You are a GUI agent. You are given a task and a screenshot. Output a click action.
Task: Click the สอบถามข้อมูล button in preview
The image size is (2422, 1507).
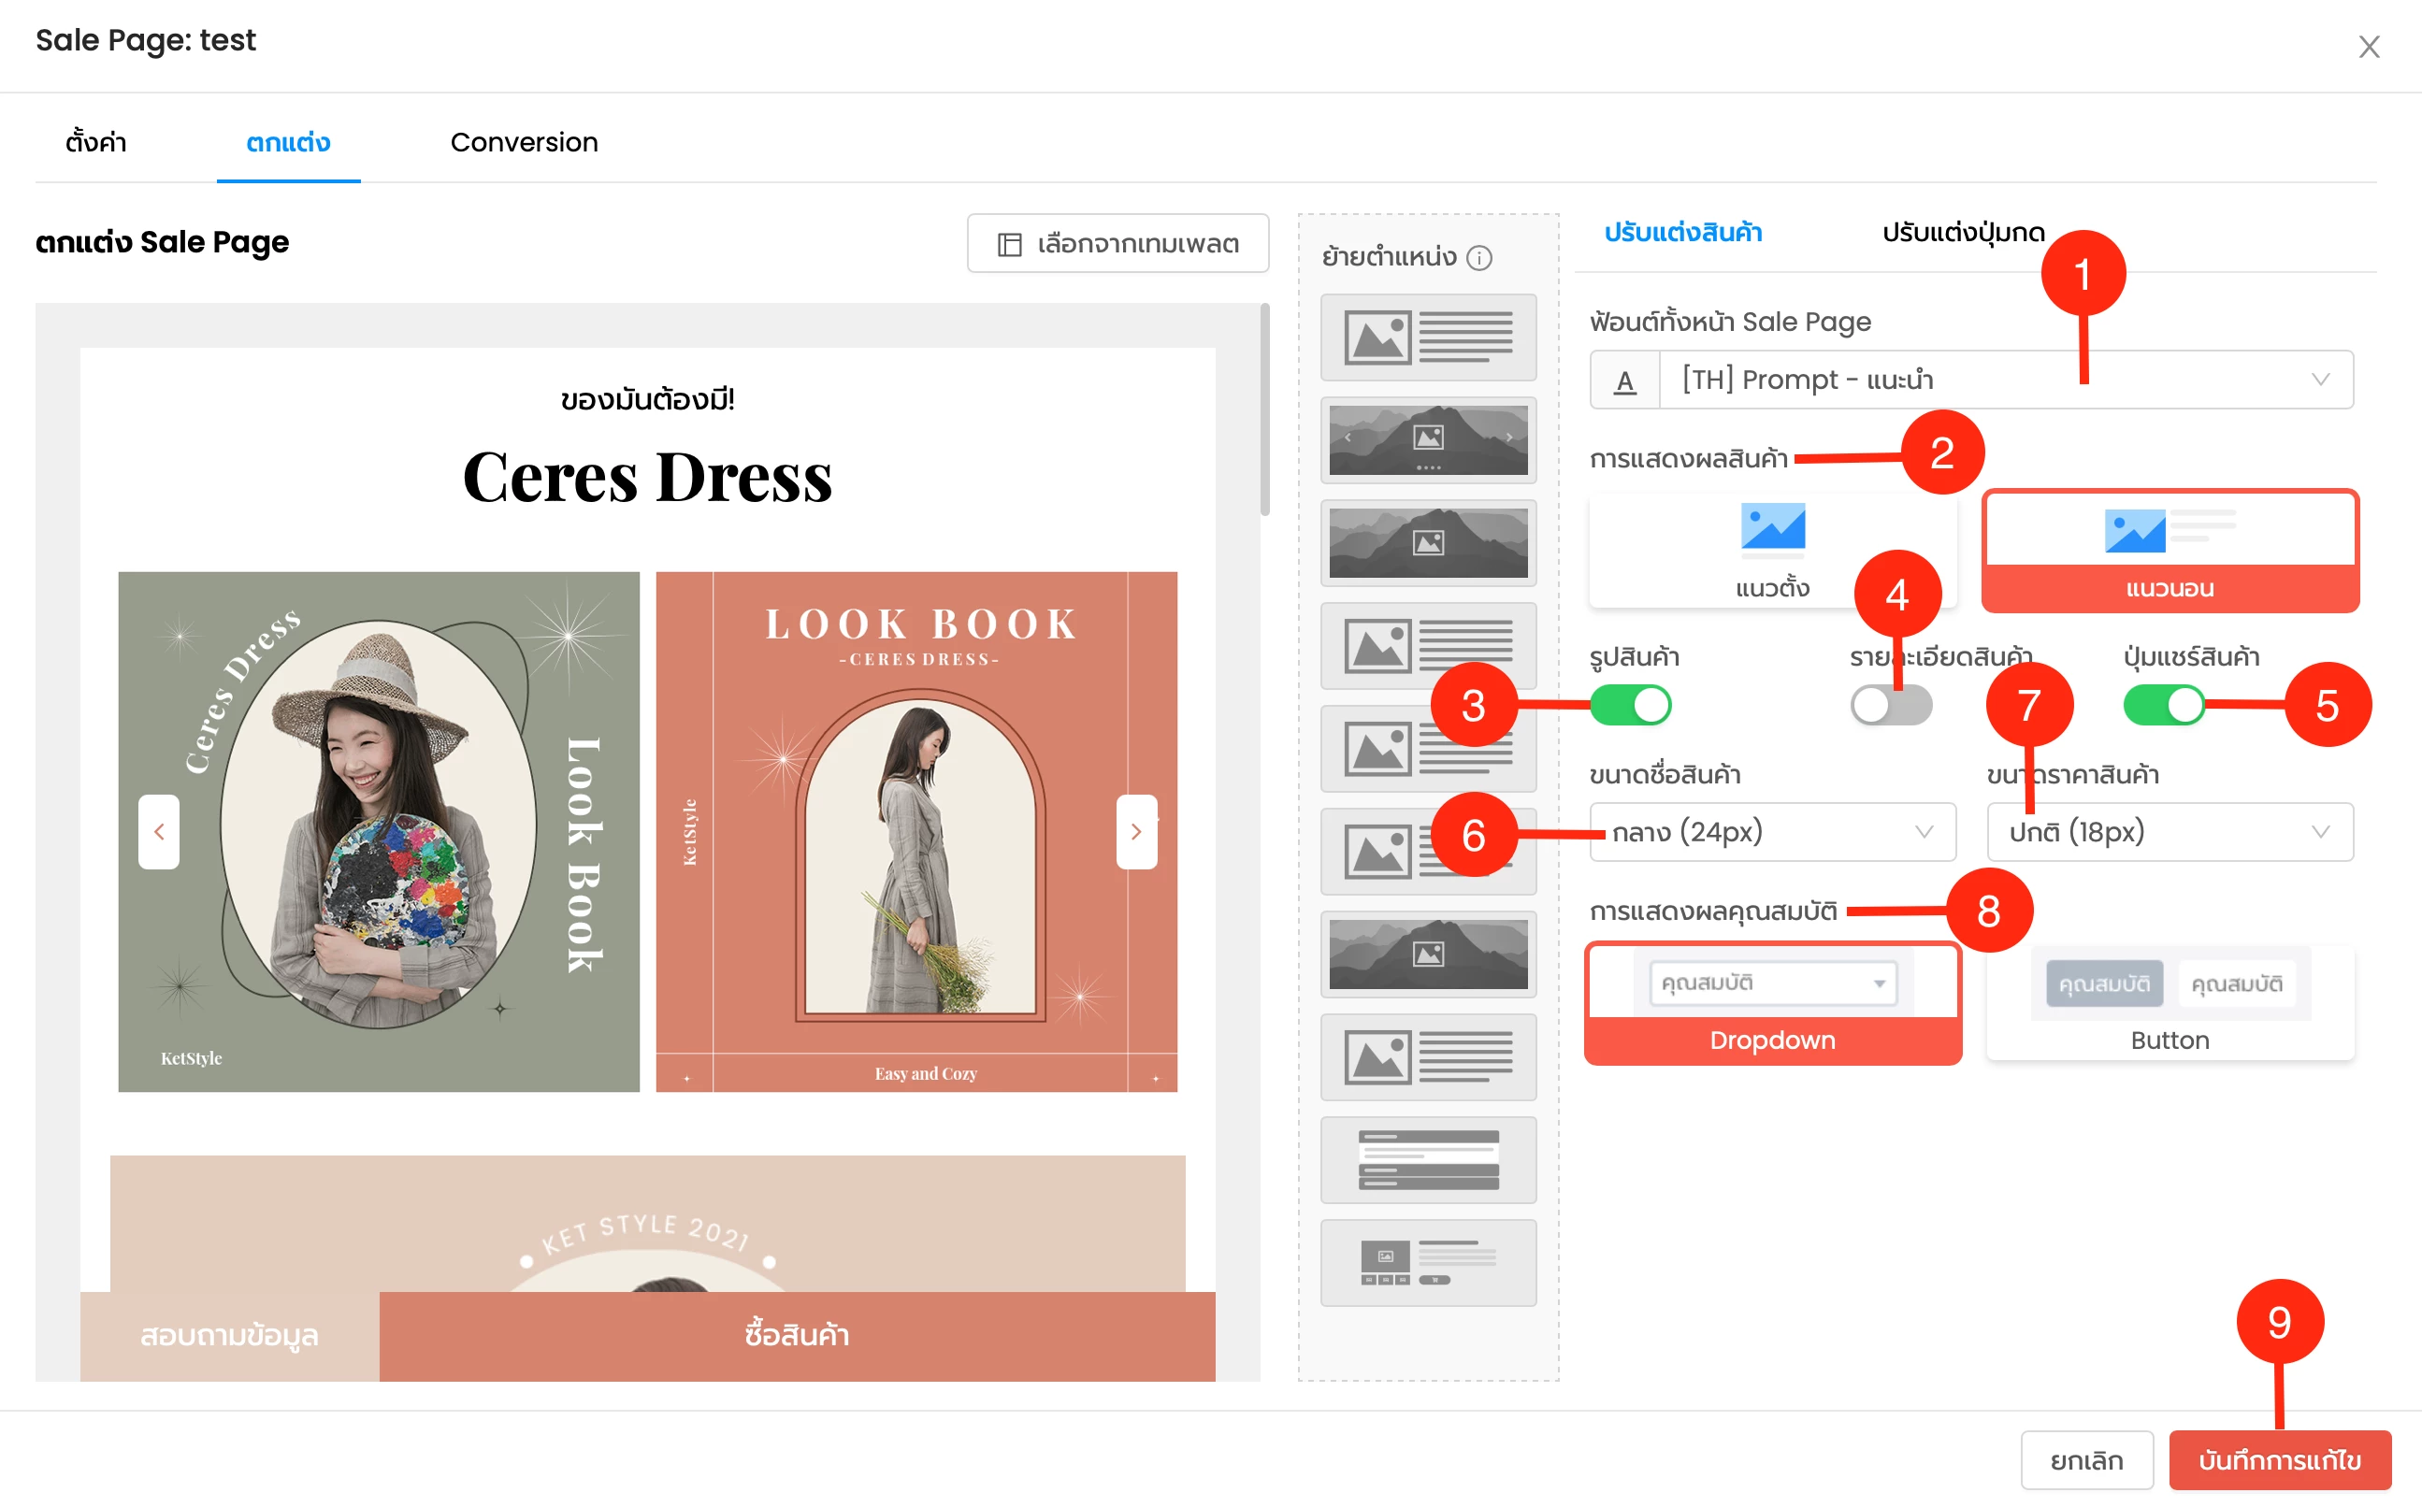pos(229,1336)
